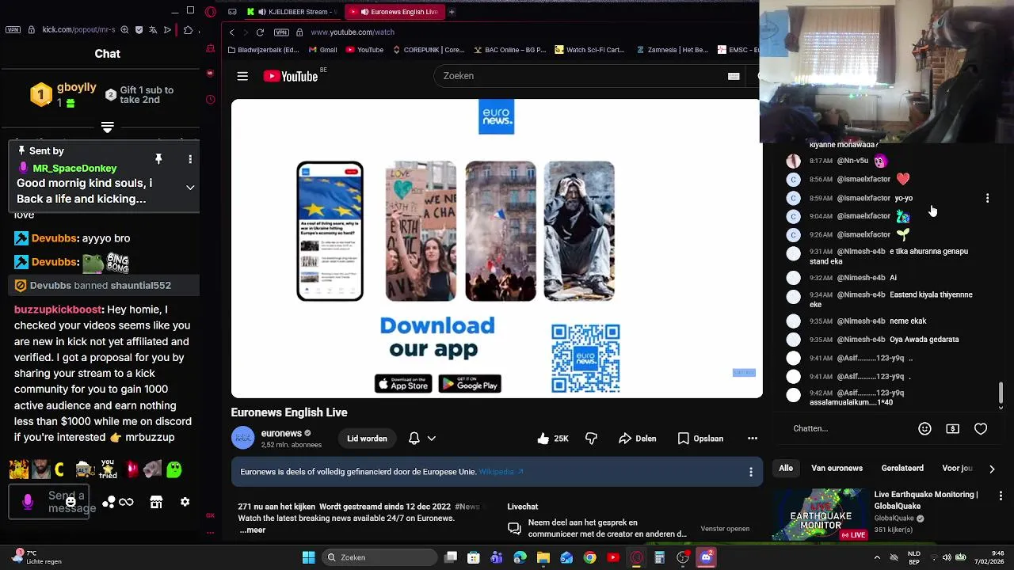
Task: Open the Live Earthquake Monitoring video thumbnail
Action: point(820,515)
